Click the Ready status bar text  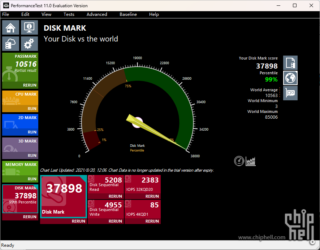pos(8,245)
